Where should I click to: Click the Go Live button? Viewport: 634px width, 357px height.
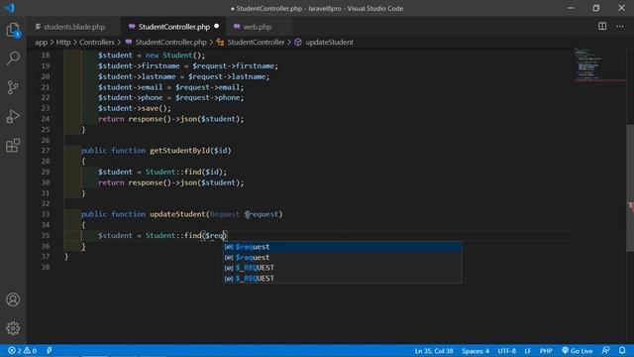tap(577, 350)
